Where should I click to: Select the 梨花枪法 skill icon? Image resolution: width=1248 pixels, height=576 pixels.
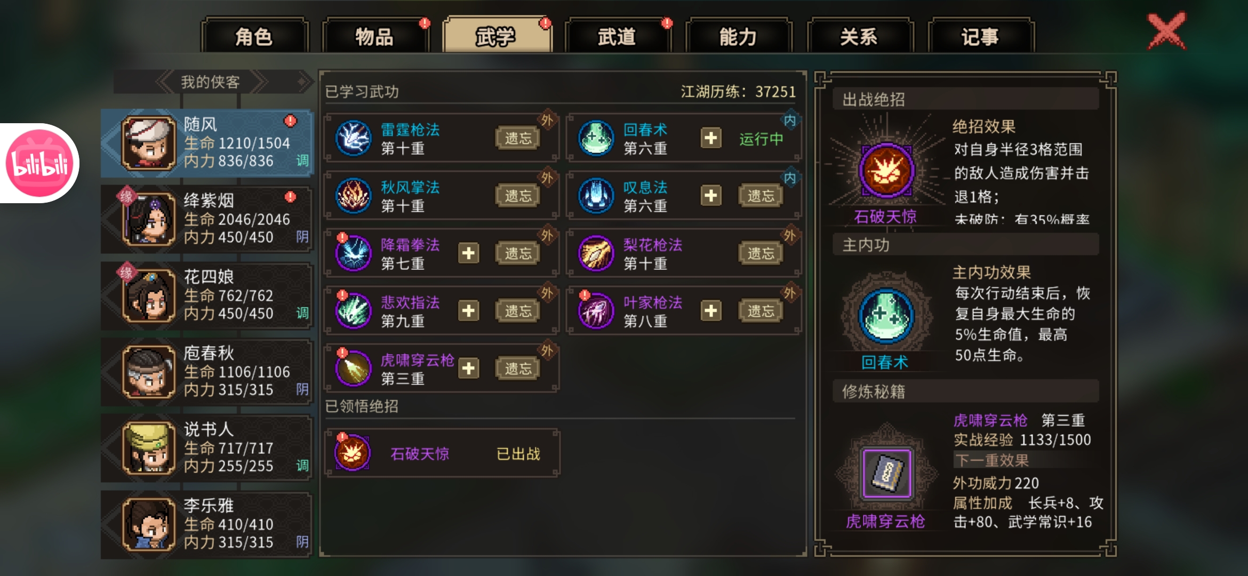tap(596, 253)
